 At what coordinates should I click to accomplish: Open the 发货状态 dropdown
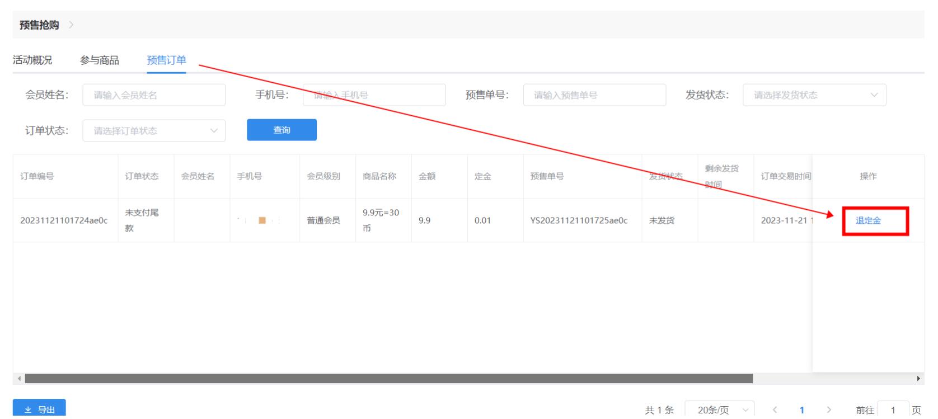[x=814, y=95]
